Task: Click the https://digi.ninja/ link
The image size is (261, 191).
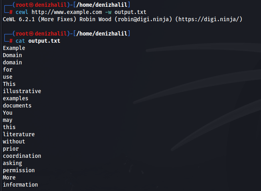Action: [209, 19]
